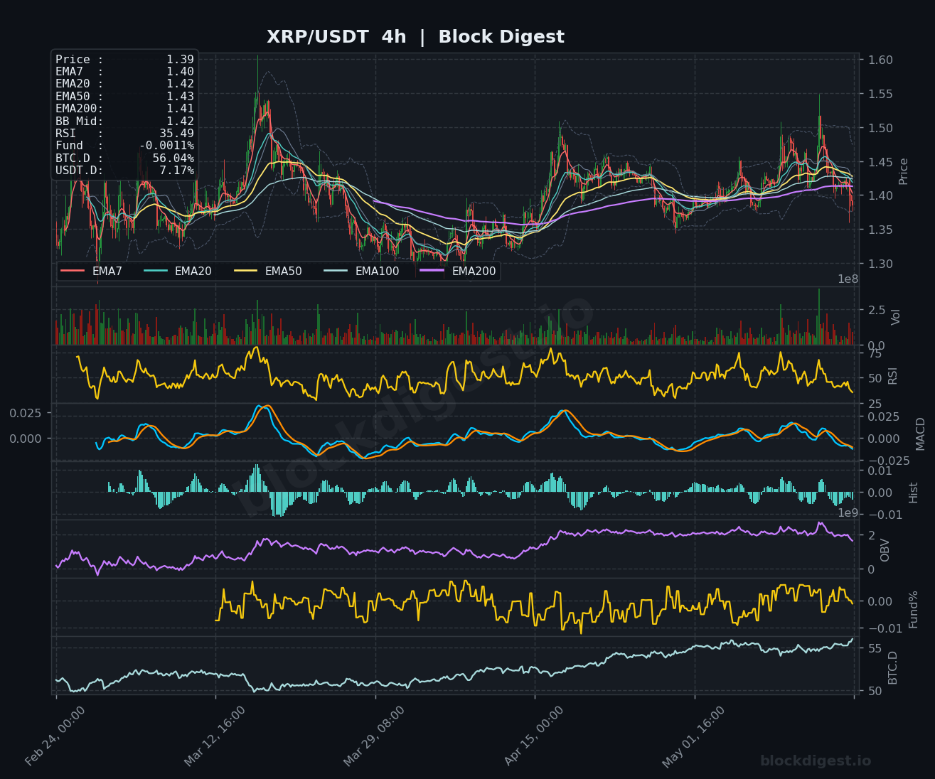
Task: Click the BB Mid 1.42 info row
Action: coord(124,121)
